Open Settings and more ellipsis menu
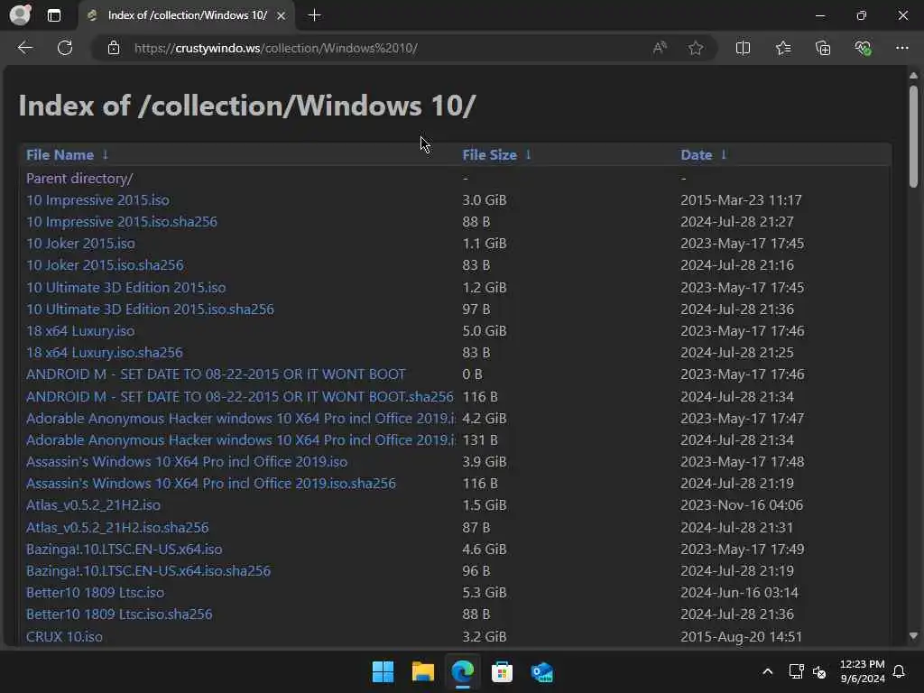924x693 pixels. pyautogui.click(x=902, y=48)
